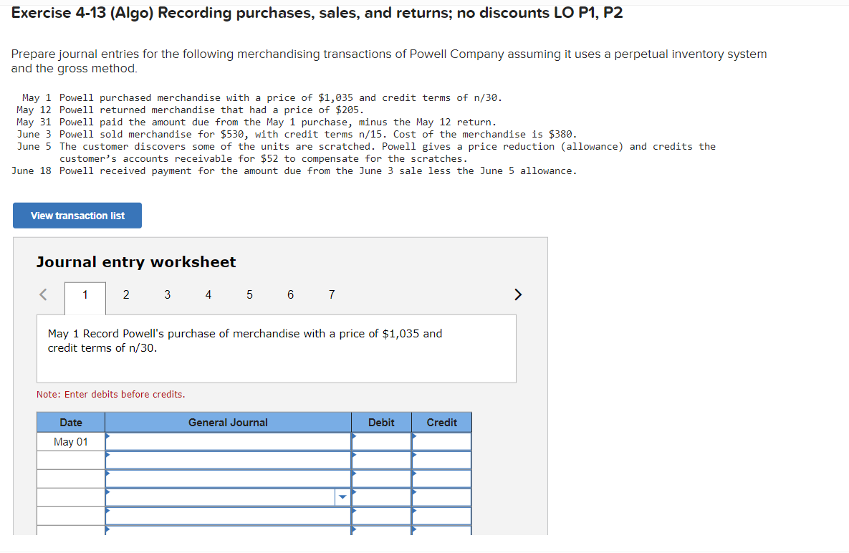Open journal entry tab 5
This screenshot has height=553, width=849.
pos(249,294)
